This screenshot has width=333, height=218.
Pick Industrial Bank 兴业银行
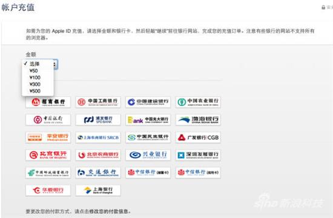(x=148, y=155)
